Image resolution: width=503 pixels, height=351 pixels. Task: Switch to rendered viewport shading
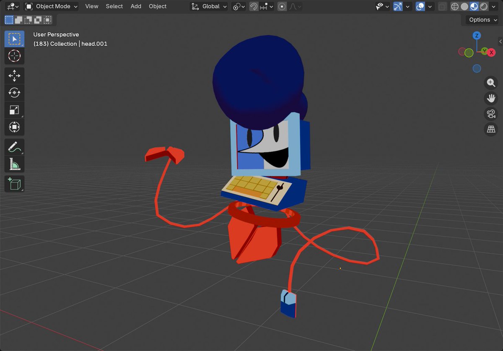(484, 6)
